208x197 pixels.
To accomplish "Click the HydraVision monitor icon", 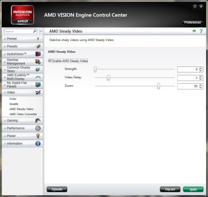I will point(38,54).
